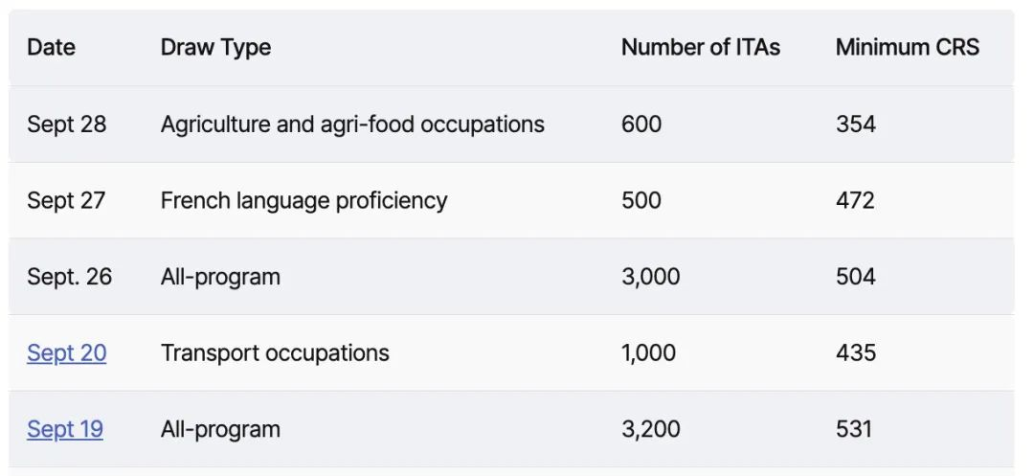Select Agriculture and agri-food occupations cell
Image resolution: width=1034 pixels, height=476 pixels.
(352, 124)
